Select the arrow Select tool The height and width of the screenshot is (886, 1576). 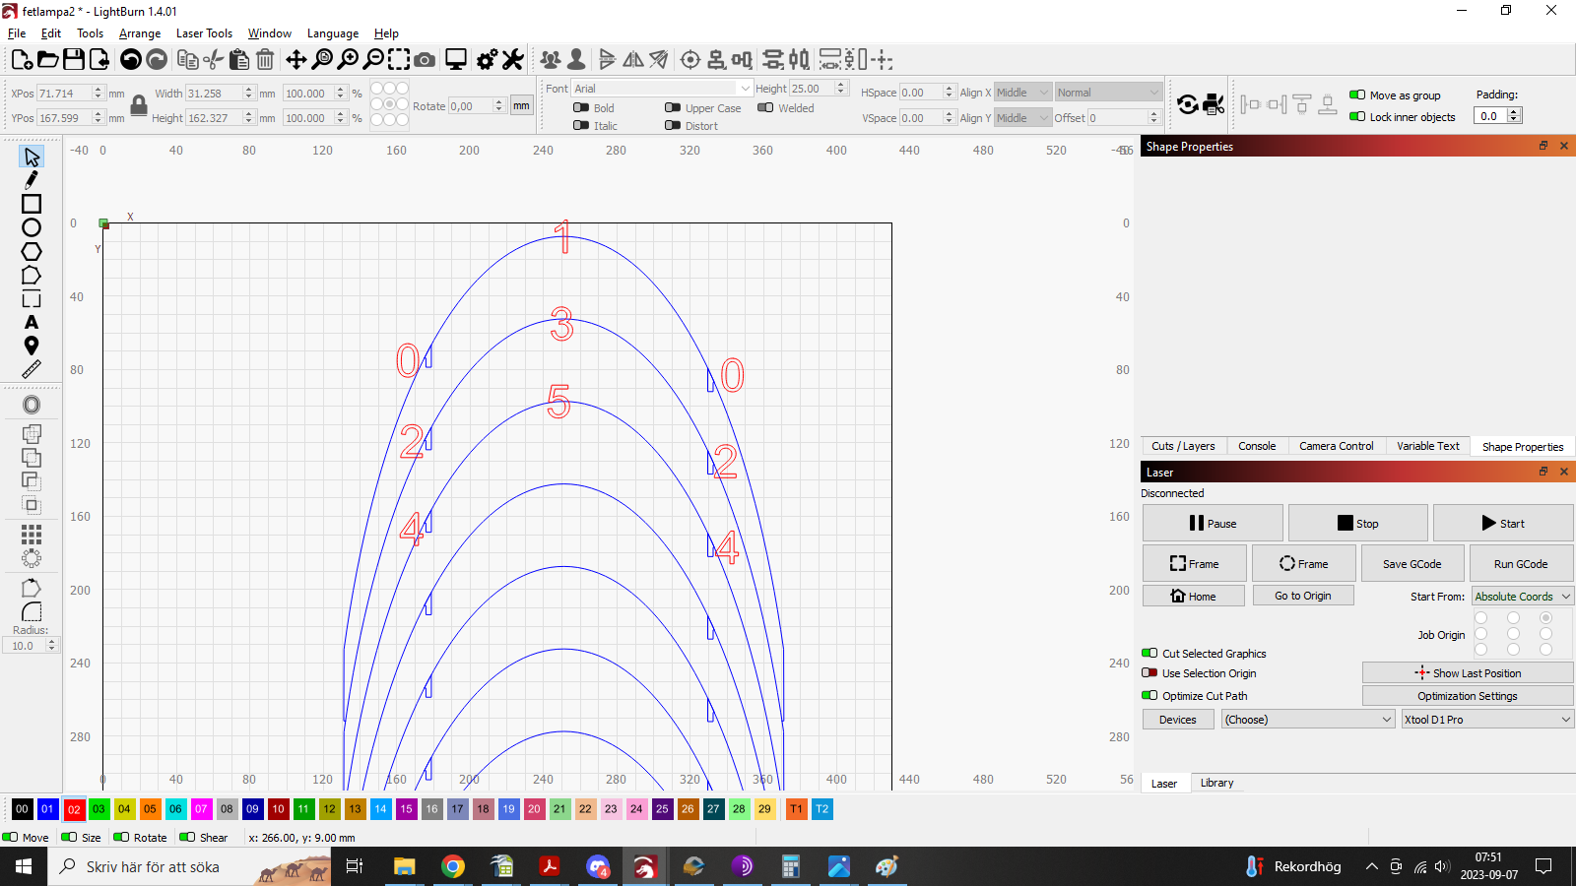tap(32, 157)
